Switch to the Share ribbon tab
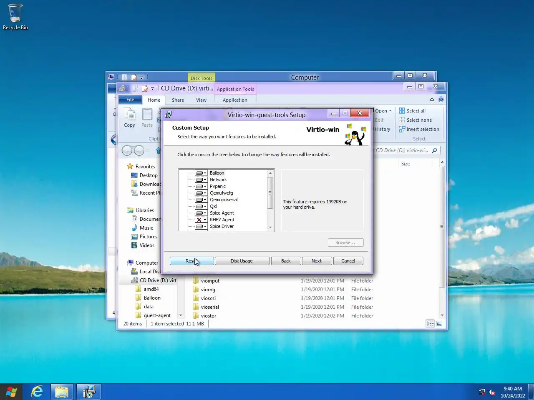The image size is (534, 400). point(178,100)
